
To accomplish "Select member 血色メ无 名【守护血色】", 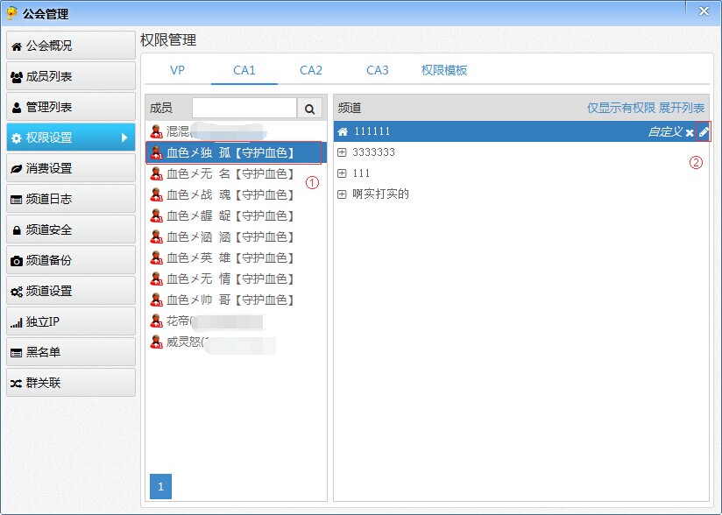I will click(236, 174).
